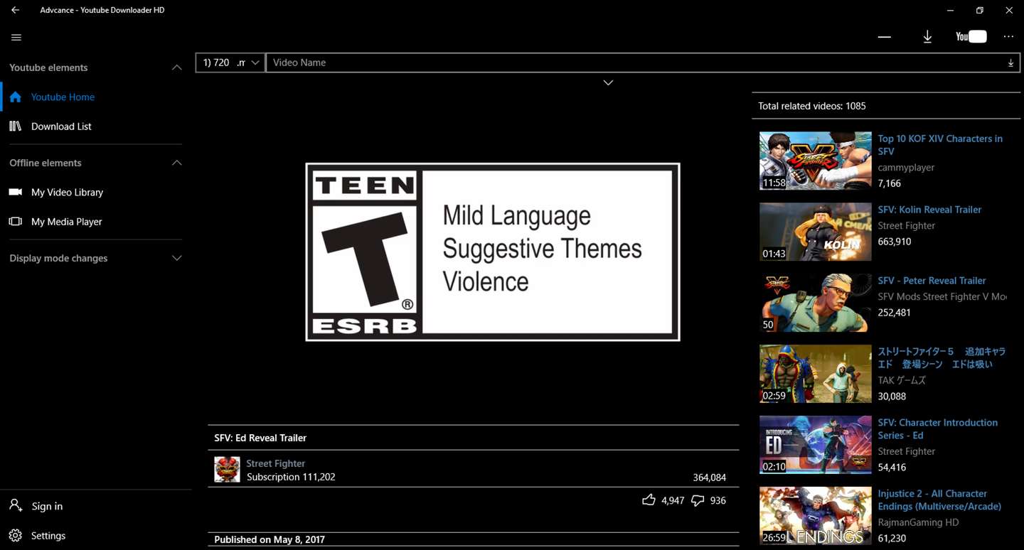Click the ESRB Teen rating video player
This screenshot has height=550, width=1024.
(x=493, y=252)
